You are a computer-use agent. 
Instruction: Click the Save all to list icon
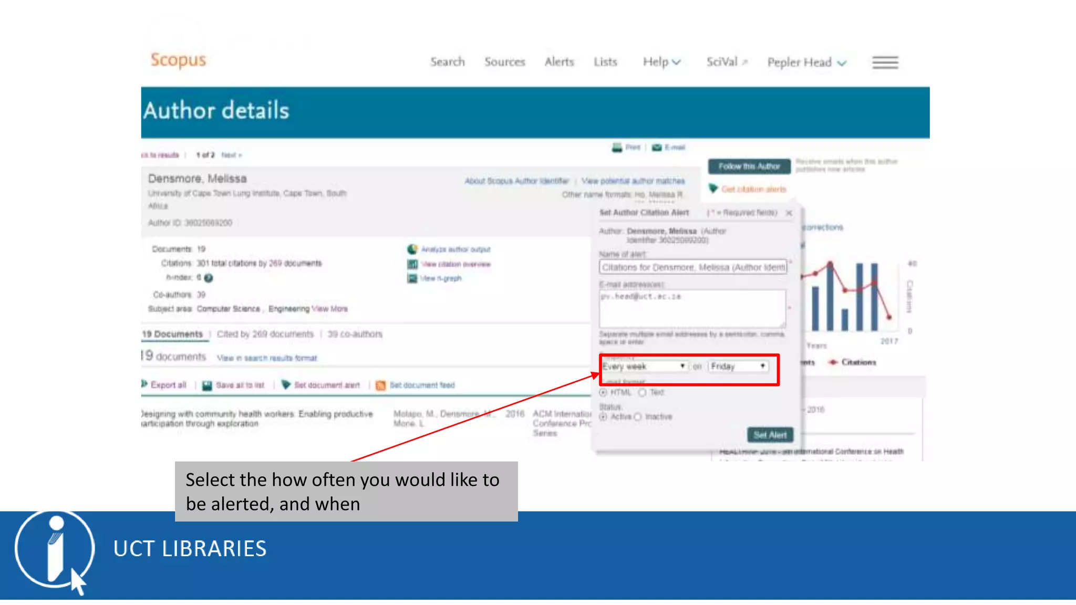(208, 385)
